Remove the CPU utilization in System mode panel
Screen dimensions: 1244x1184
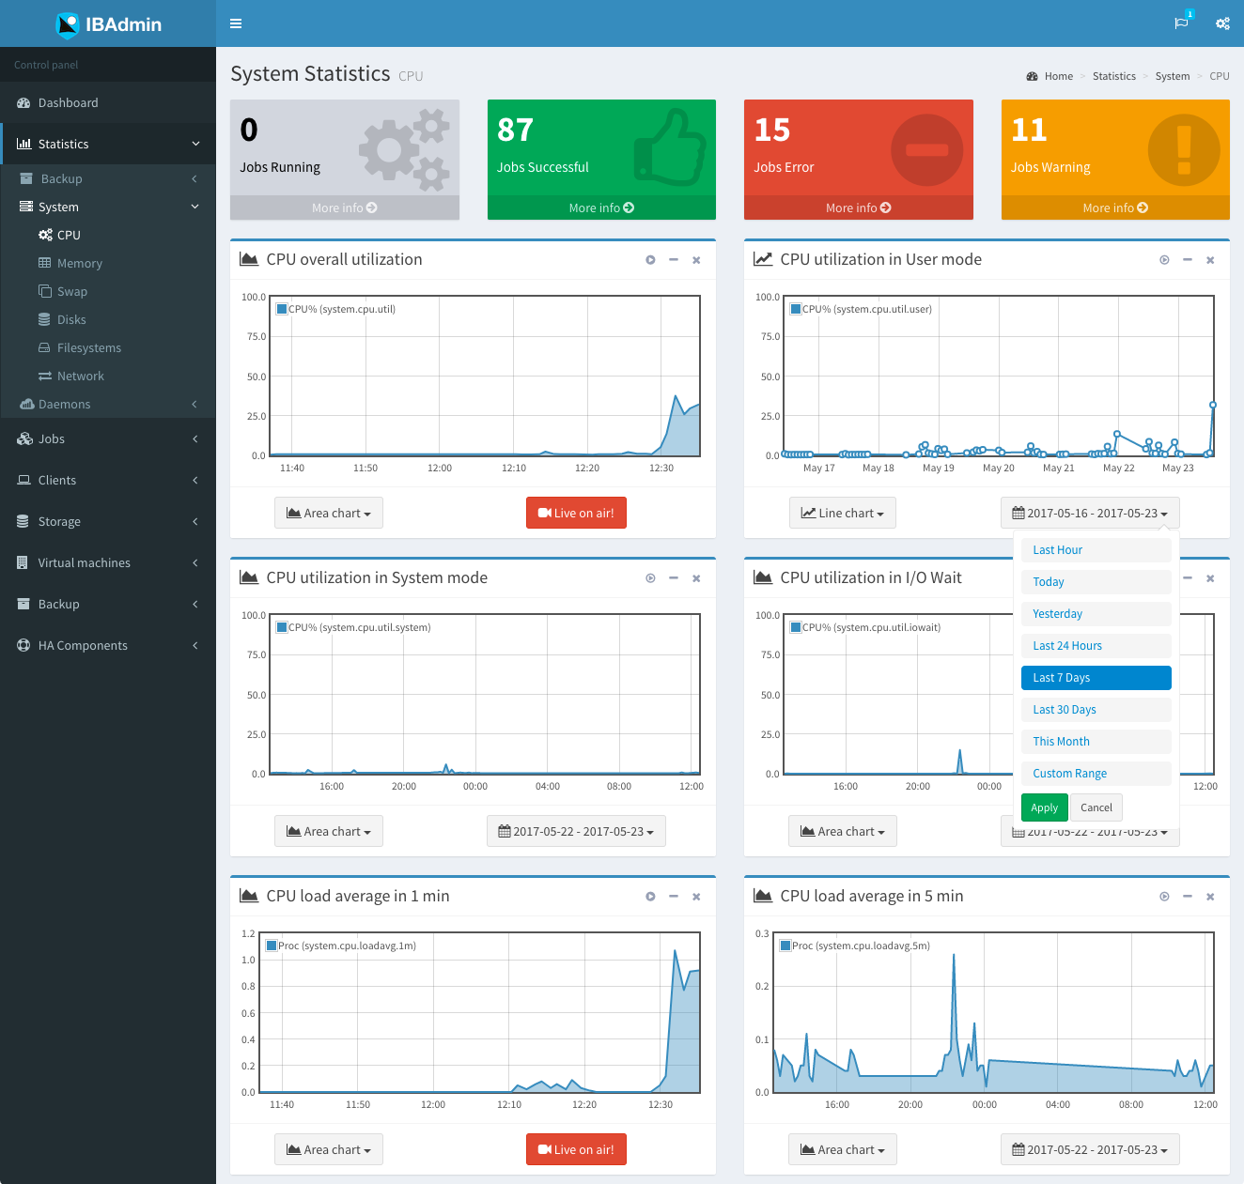696,578
